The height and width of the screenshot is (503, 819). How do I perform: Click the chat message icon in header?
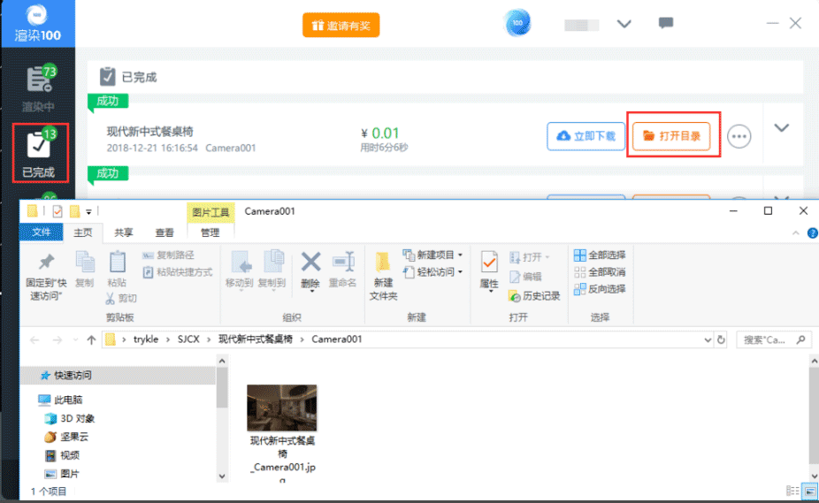(666, 24)
